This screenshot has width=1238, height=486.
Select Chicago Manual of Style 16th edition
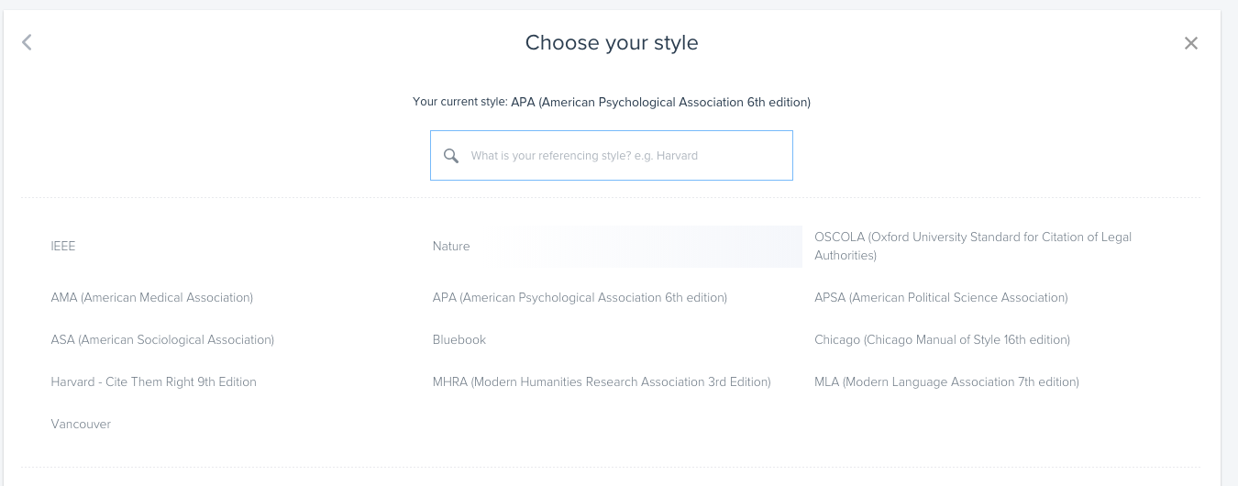point(942,340)
